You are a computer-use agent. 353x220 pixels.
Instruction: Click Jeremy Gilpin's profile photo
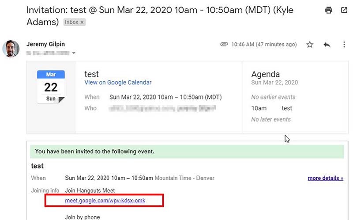11,49
